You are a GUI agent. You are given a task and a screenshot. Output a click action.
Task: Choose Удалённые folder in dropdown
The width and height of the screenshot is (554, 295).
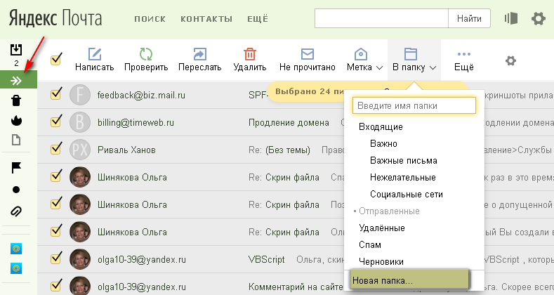pyautogui.click(x=381, y=228)
